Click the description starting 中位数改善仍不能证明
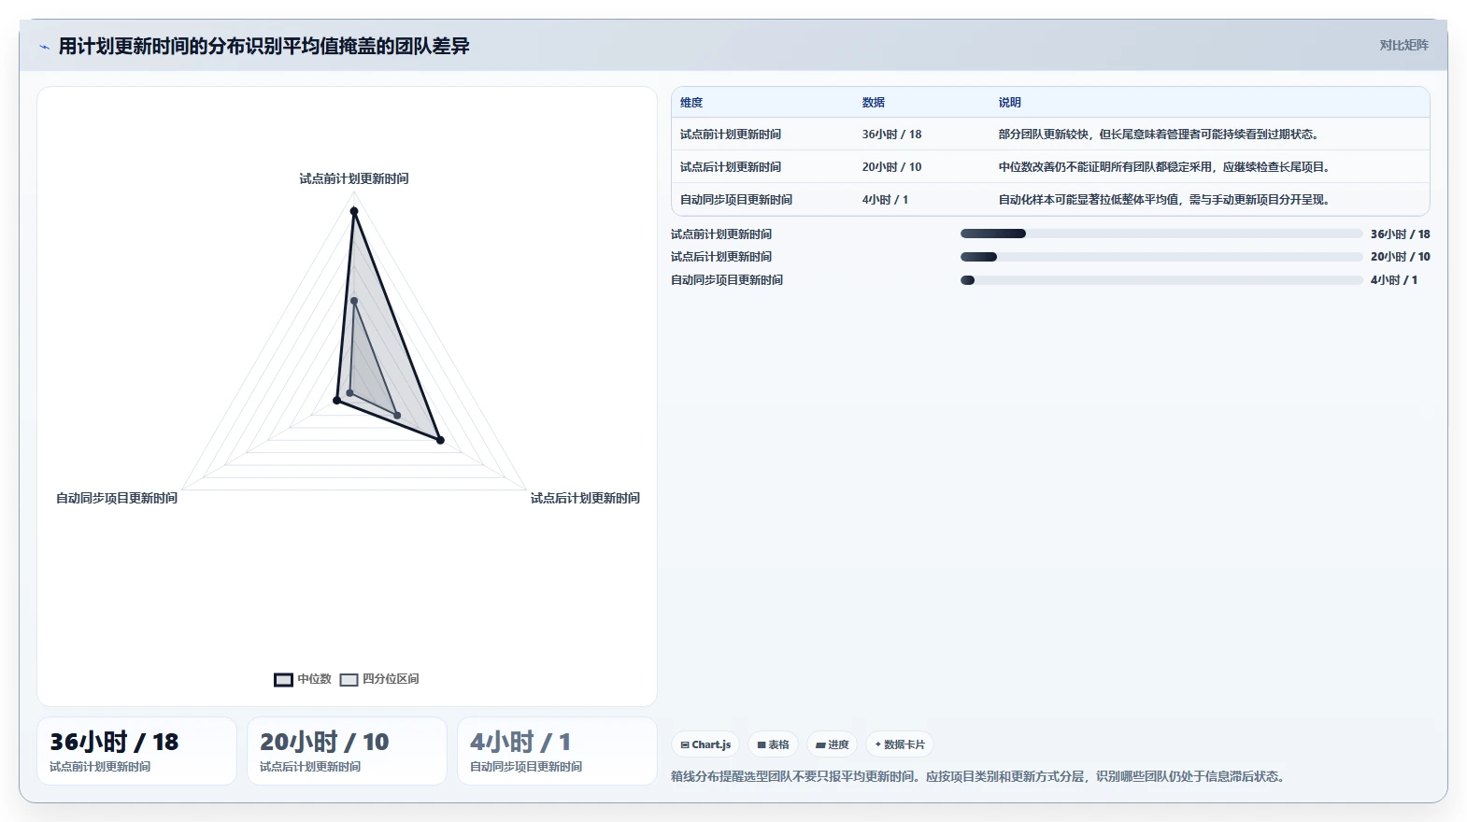 point(1164,167)
